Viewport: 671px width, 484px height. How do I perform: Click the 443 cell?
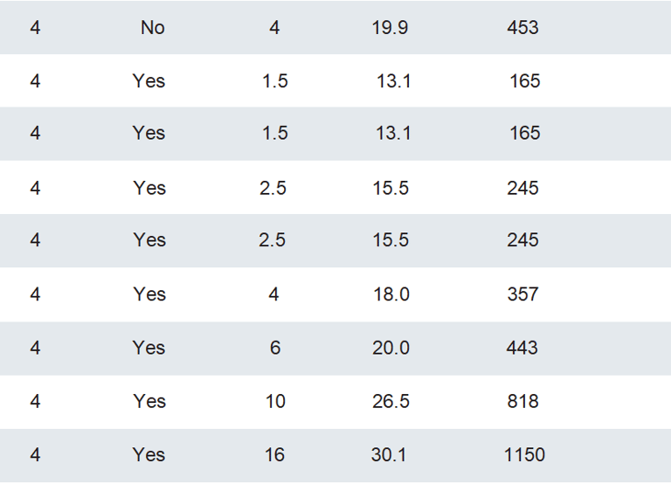coord(522,348)
